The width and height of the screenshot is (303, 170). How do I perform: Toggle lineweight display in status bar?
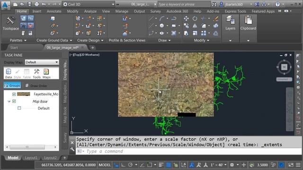(161, 165)
